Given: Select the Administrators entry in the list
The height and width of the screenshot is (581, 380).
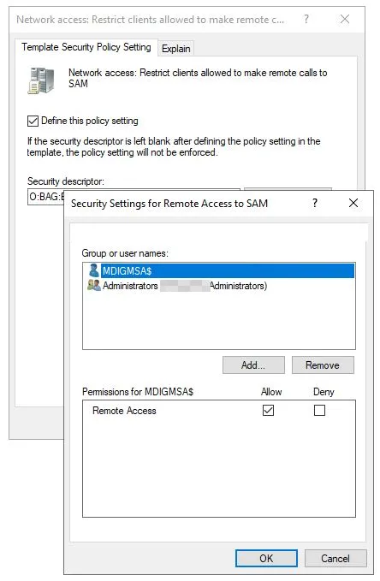Looking at the screenshot, I should coord(219,286).
